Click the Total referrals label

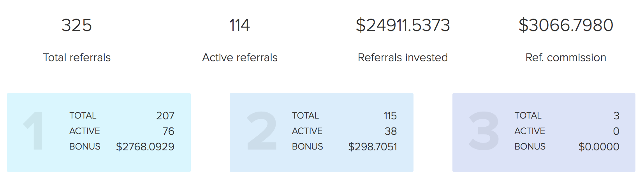(77, 58)
